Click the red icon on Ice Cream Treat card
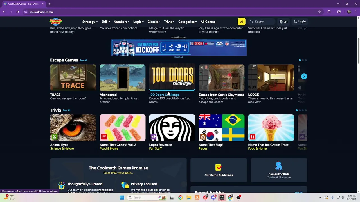Screen dimensions: 360x202 click(253, 137)
